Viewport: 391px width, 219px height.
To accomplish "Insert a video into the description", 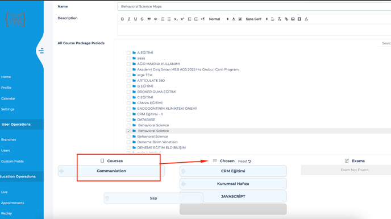I will 300,19.
